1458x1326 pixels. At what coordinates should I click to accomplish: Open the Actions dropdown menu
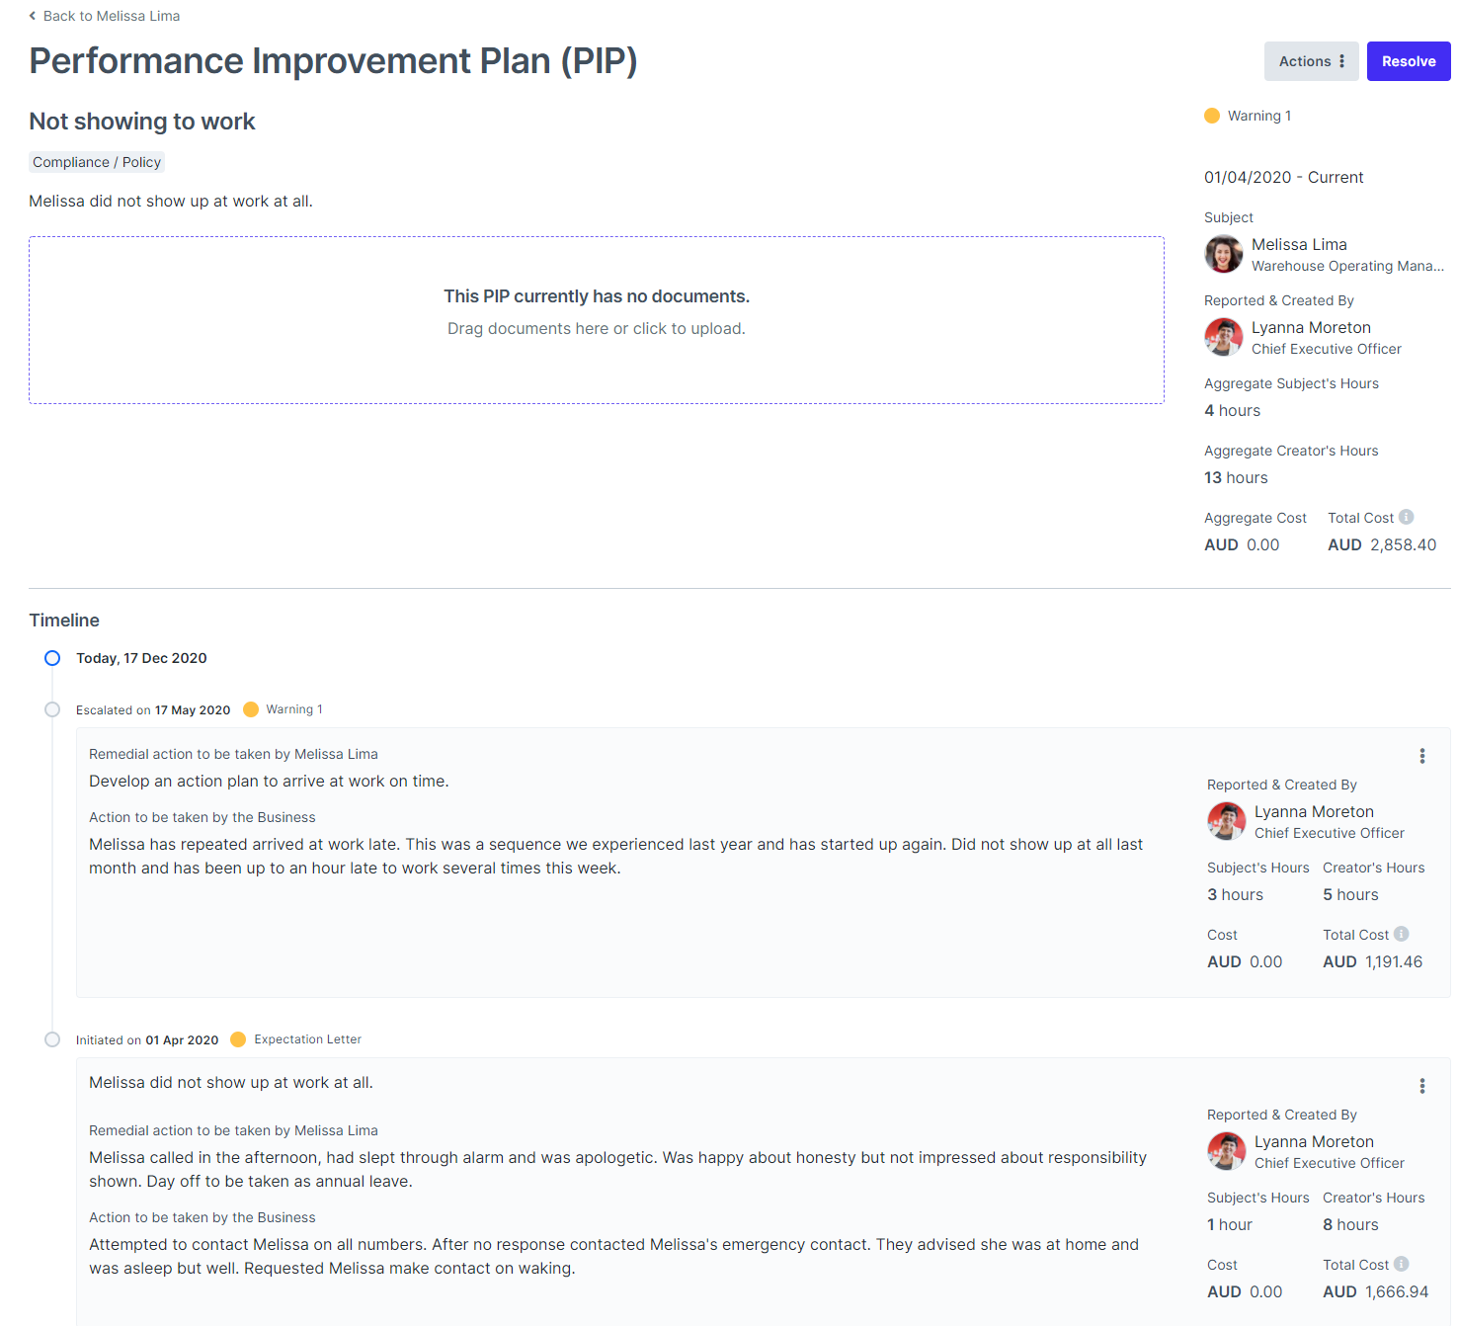pos(1311,61)
